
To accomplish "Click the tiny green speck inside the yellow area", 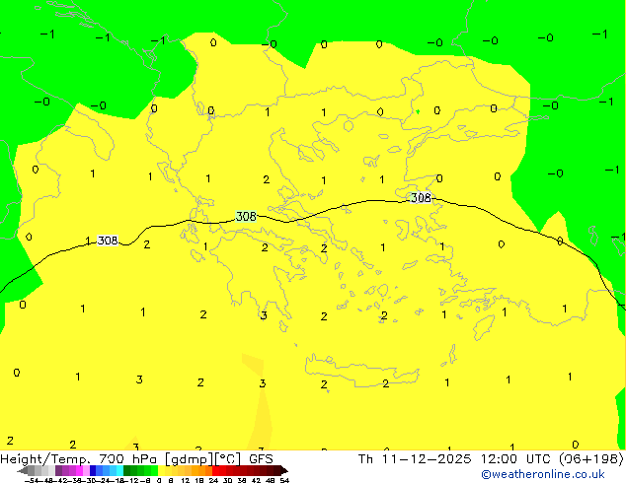I will [418, 112].
